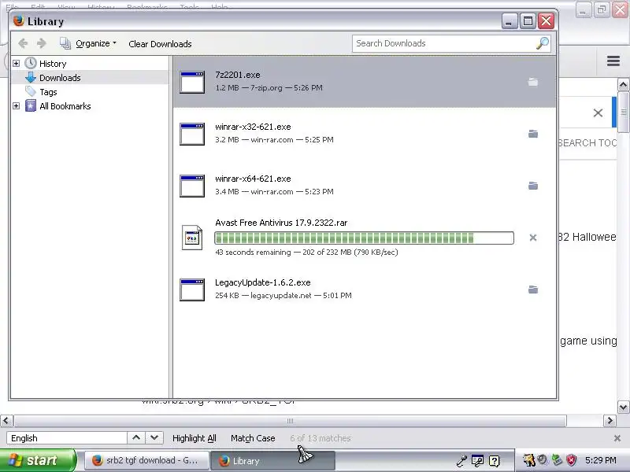Expand the All Bookmarks tree node
Screen dimensions: 630x472
pos(16,106)
